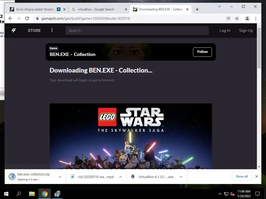Open the LEGO Star Wars advertisement image
This screenshot has width=266, height=199.
pyautogui.click(x=131, y=136)
